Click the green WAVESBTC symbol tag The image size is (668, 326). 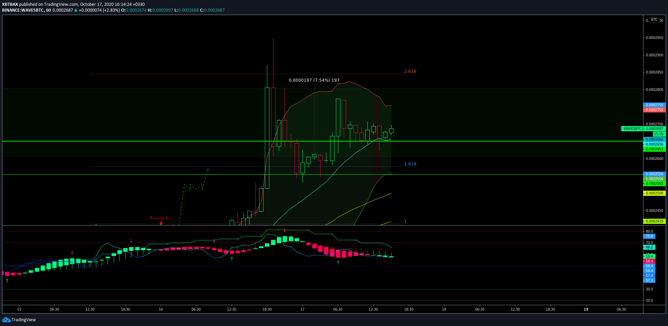point(632,129)
